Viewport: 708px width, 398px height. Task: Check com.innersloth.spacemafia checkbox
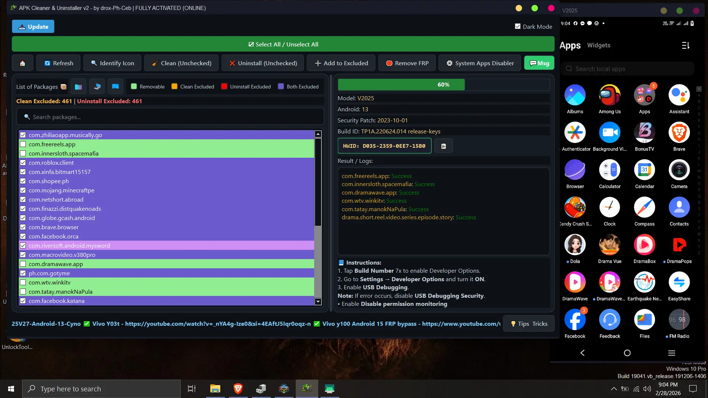[x=23, y=153]
